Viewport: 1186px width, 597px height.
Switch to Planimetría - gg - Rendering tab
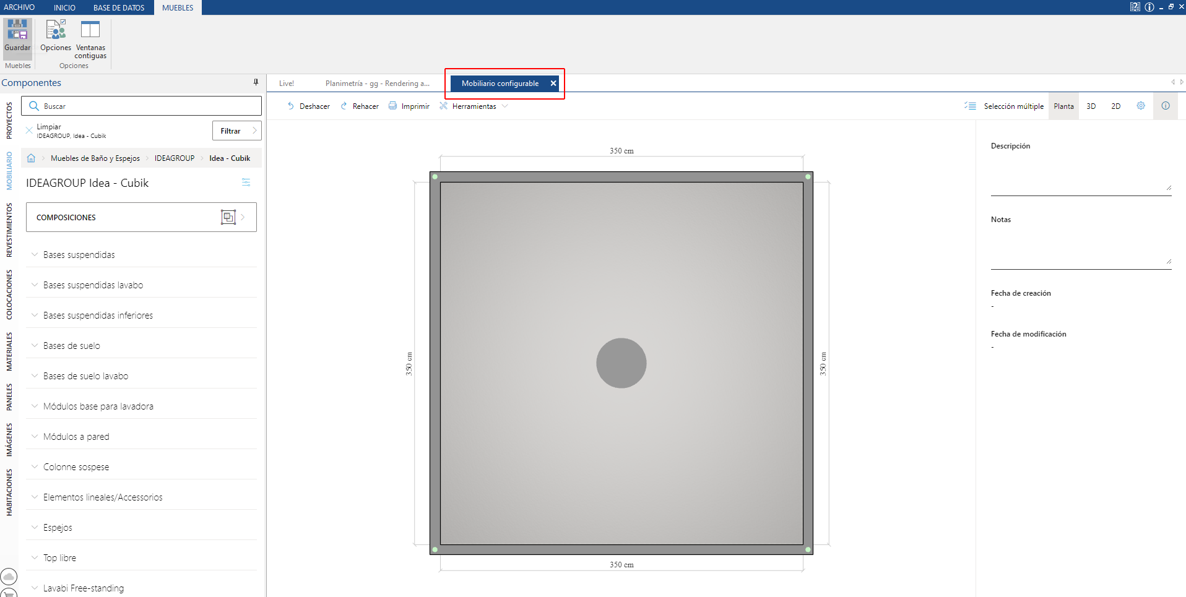click(x=377, y=84)
